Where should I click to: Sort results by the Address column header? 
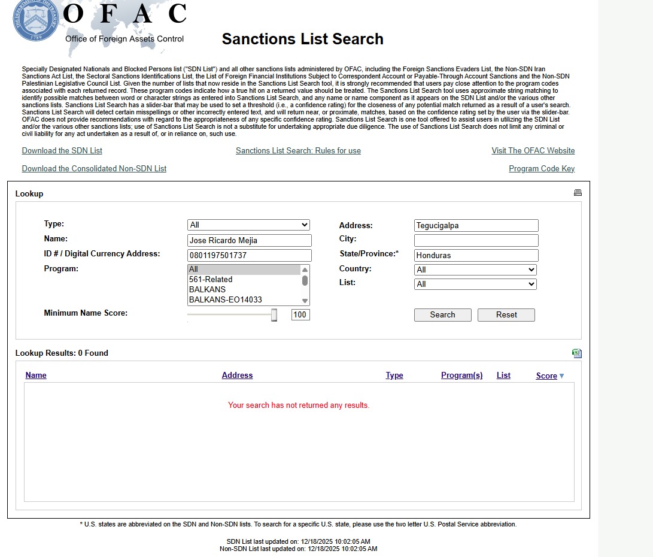pos(237,376)
